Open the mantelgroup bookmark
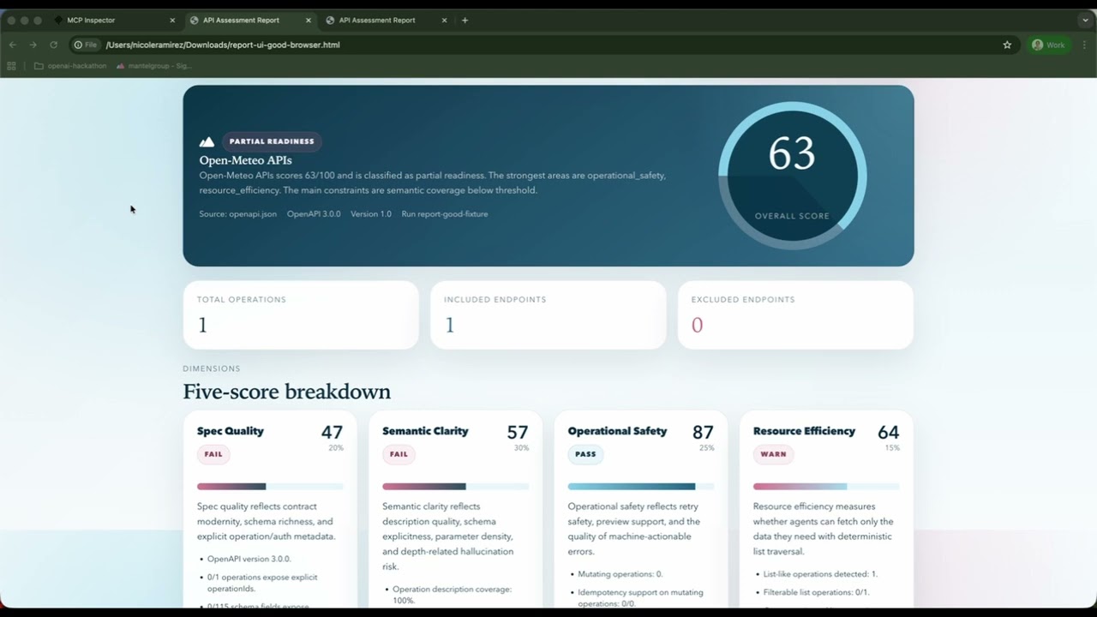 (154, 66)
